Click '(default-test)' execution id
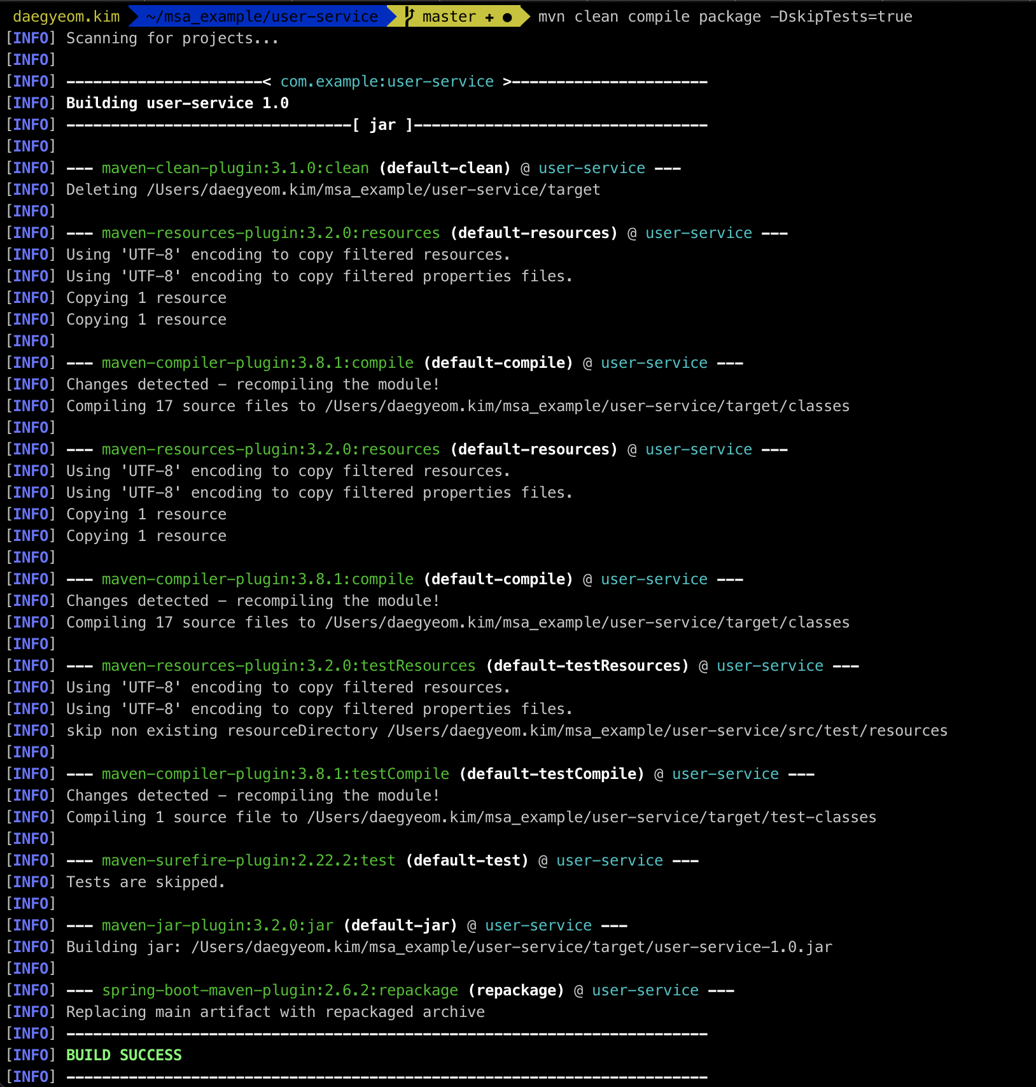Viewport: 1036px width, 1087px height. [x=467, y=860]
